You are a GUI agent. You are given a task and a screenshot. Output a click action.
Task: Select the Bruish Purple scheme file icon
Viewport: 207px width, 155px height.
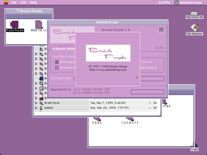(x=14, y=24)
